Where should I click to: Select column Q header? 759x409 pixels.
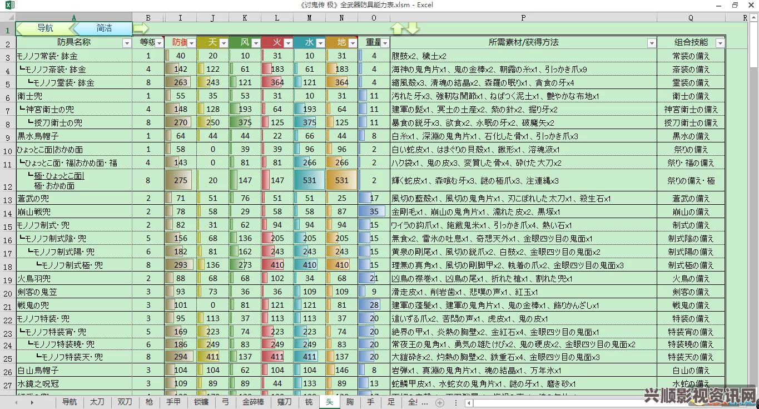(691, 18)
